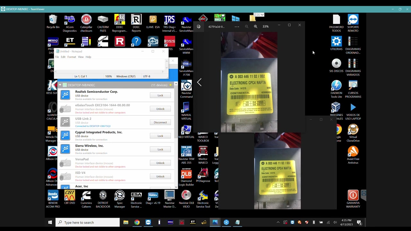Open Notepad Edit menu
The height and width of the screenshot is (231, 411).
(63, 57)
